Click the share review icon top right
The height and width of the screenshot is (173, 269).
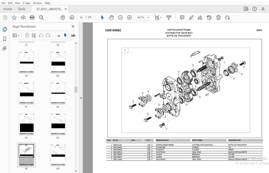pos(246,9)
